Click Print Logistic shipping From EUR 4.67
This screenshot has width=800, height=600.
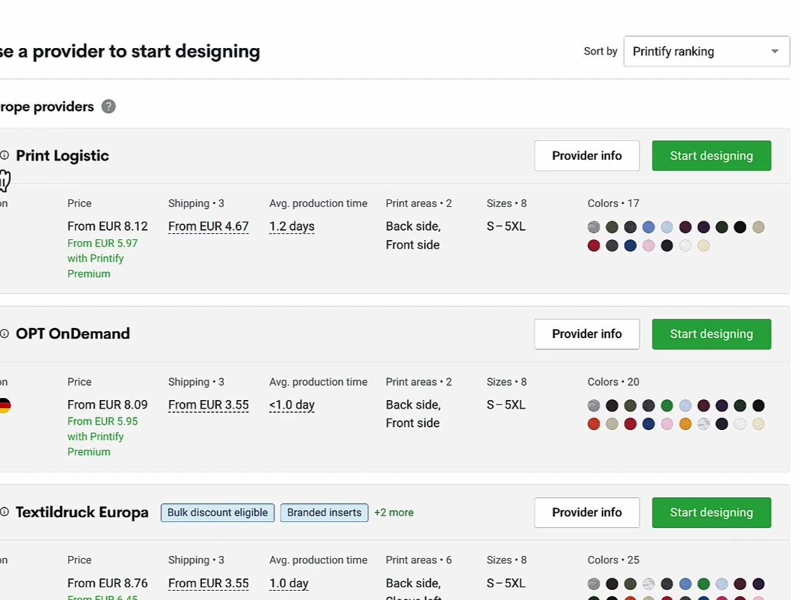(x=209, y=227)
